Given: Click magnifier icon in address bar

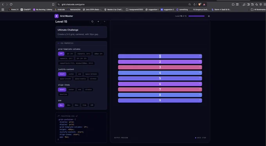Looking at the screenshot, I should coord(190,4).
